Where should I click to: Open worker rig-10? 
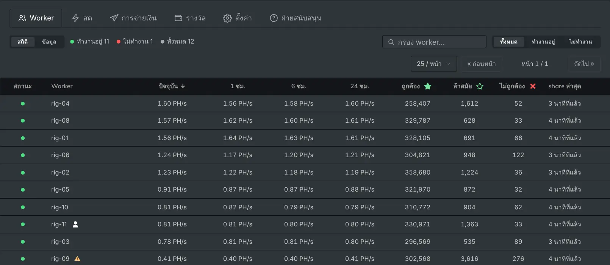[x=60, y=207]
